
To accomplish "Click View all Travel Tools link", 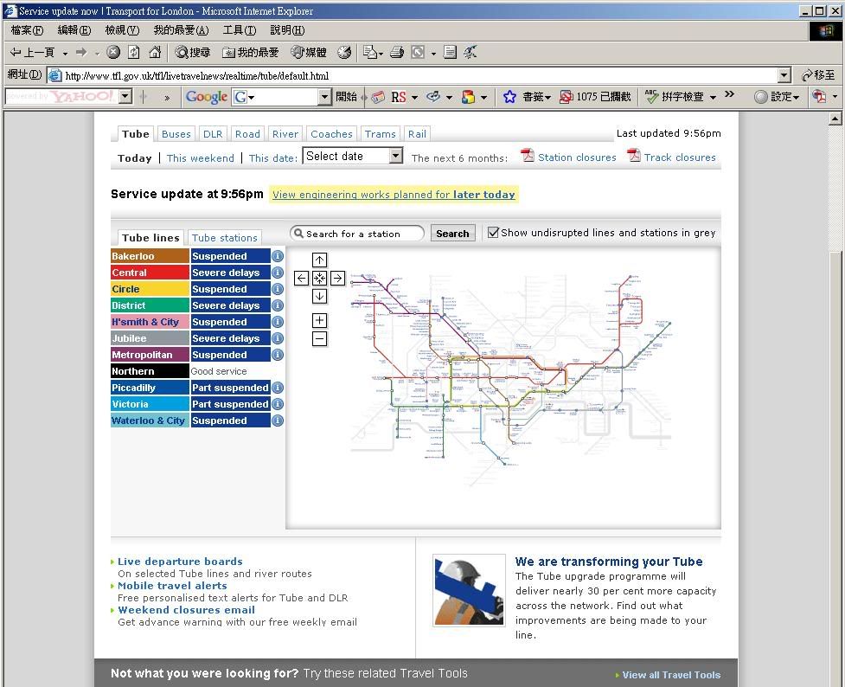I will (671, 675).
